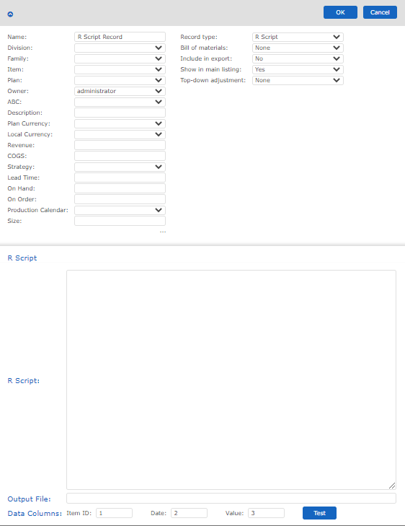Expand the Production Calendar dropdown

point(120,210)
